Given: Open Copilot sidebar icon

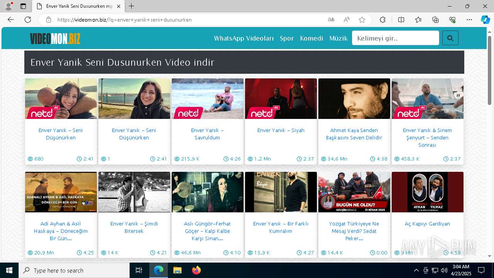Looking at the screenshot, I should tap(485, 20).
